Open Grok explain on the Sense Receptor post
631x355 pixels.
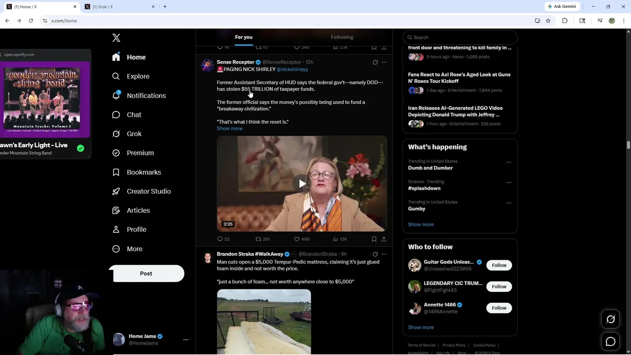[375, 62]
